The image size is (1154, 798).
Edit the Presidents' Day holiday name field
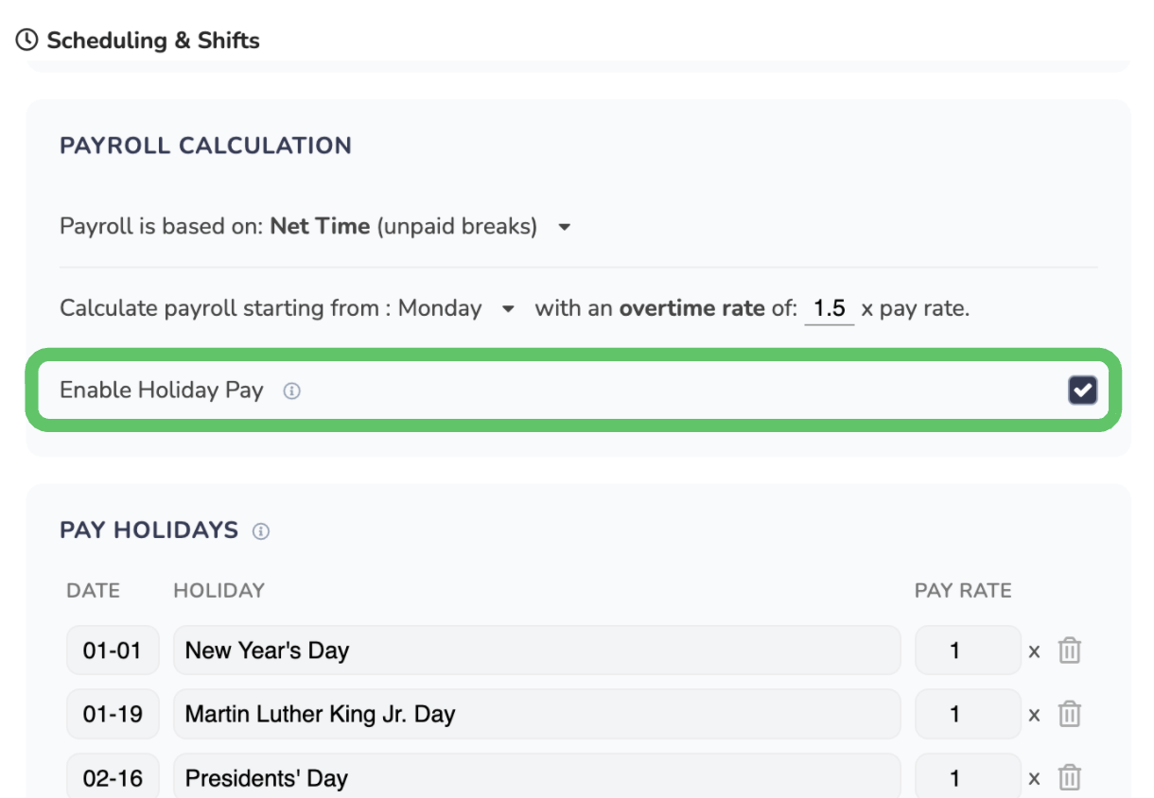(x=536, y=777)
